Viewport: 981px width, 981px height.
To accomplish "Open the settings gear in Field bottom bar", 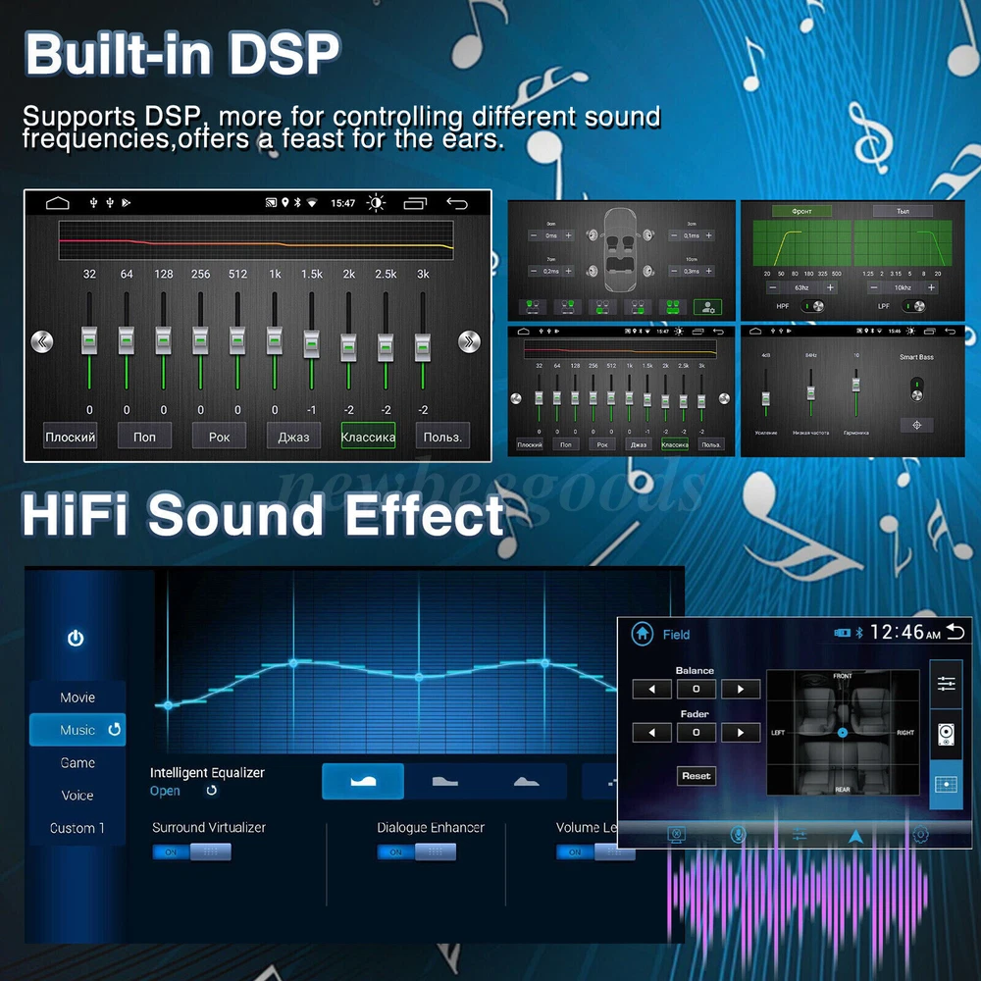I will tap(919, 835).
